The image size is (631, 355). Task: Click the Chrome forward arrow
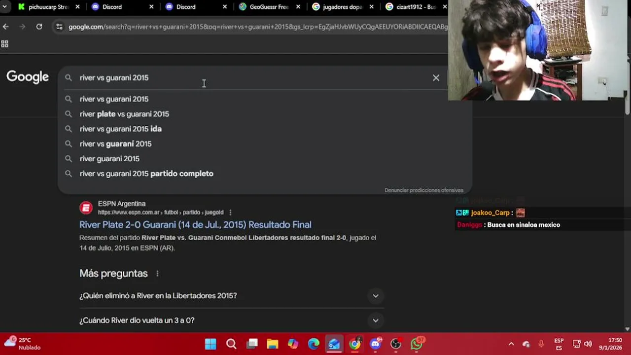pyautogui.click(x=22, y=27)
